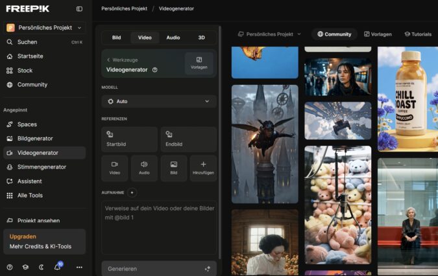The image size is (438, 276).
Task: Expand the gallery Persönliches Projekt dropdown
Action: click(x=269, y=34)
